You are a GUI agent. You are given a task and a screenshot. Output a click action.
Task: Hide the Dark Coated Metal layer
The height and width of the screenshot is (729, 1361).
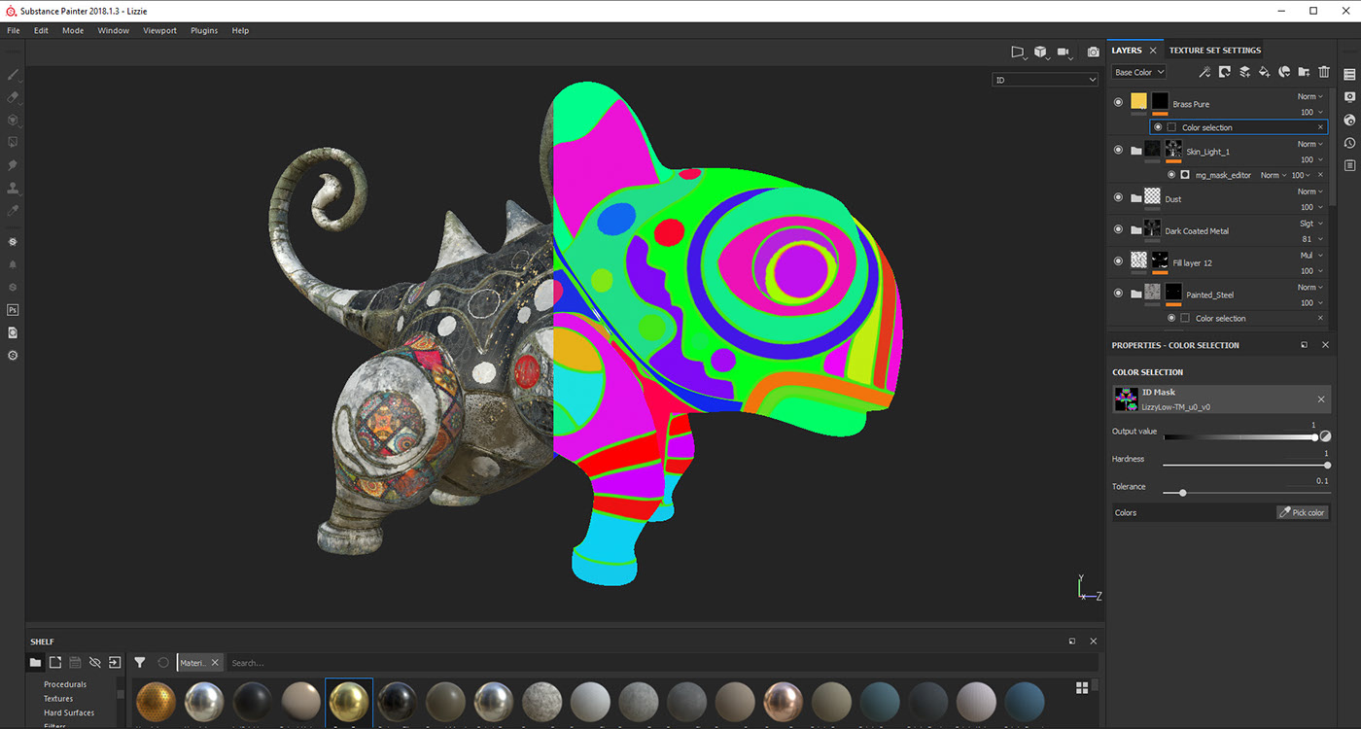click(x=1118, y=229)
